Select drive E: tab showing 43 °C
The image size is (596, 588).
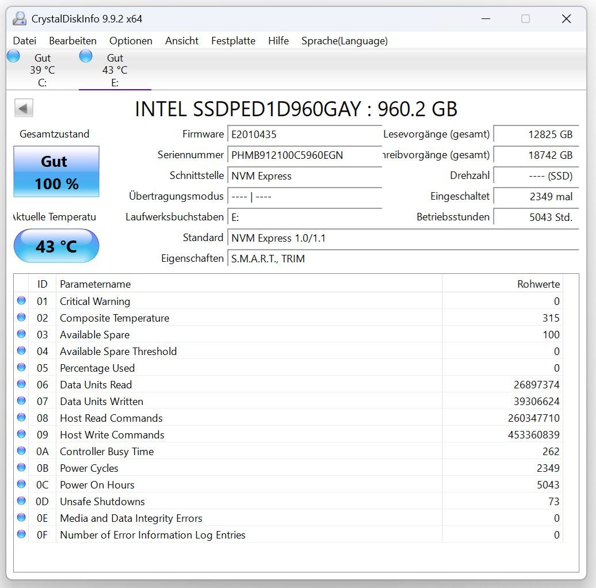click(115, 70)
